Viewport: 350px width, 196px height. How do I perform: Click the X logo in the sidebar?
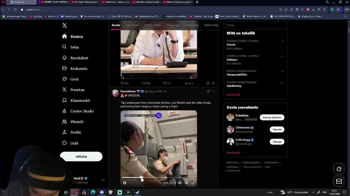pyautogui.click(x=65, y=26)
